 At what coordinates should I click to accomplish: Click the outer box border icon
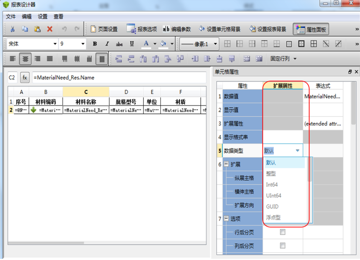coord(301,44)
